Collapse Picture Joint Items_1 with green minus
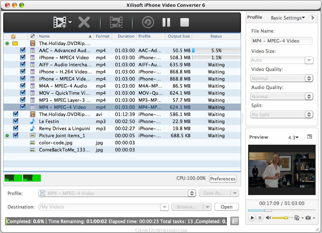322x233 pixels. coord(7,135)
